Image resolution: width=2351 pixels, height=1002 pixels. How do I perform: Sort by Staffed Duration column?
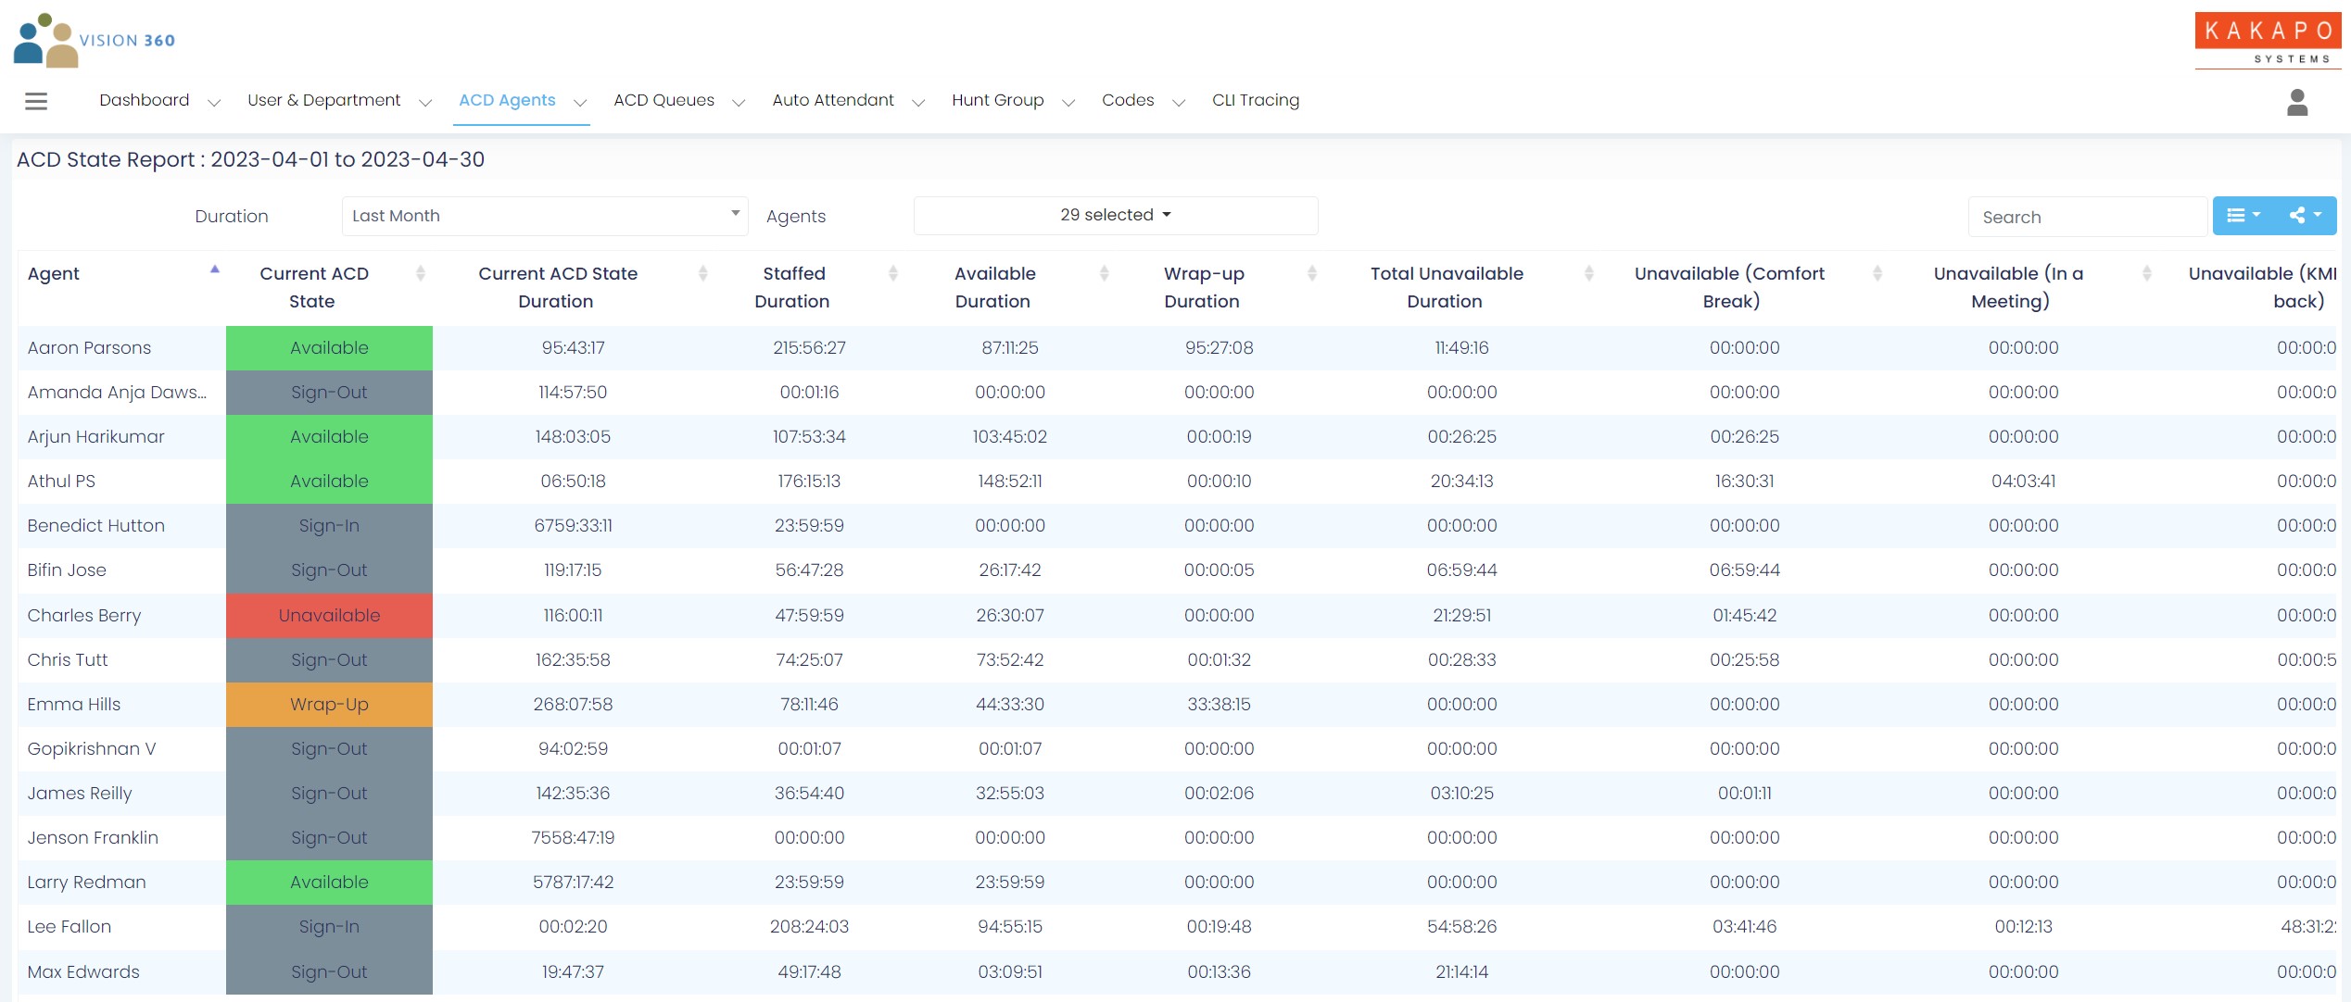tap(893, 273)
